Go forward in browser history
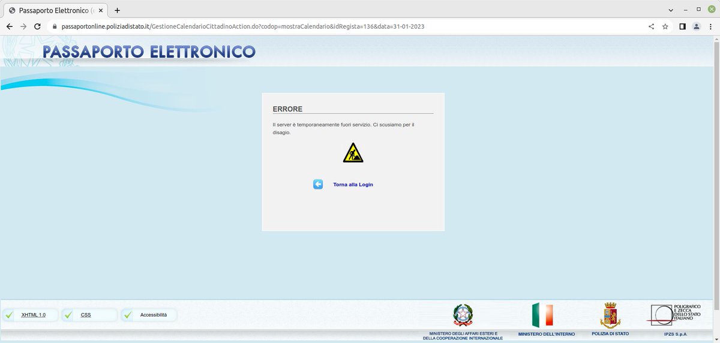The width and height of the screenshot is (720, 343). pyautogui.click(x=23, y=26)
